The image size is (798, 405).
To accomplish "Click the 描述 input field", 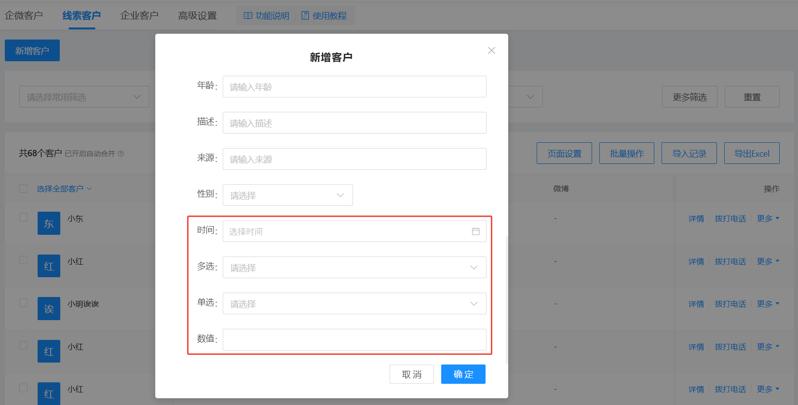I will [354, 122].
